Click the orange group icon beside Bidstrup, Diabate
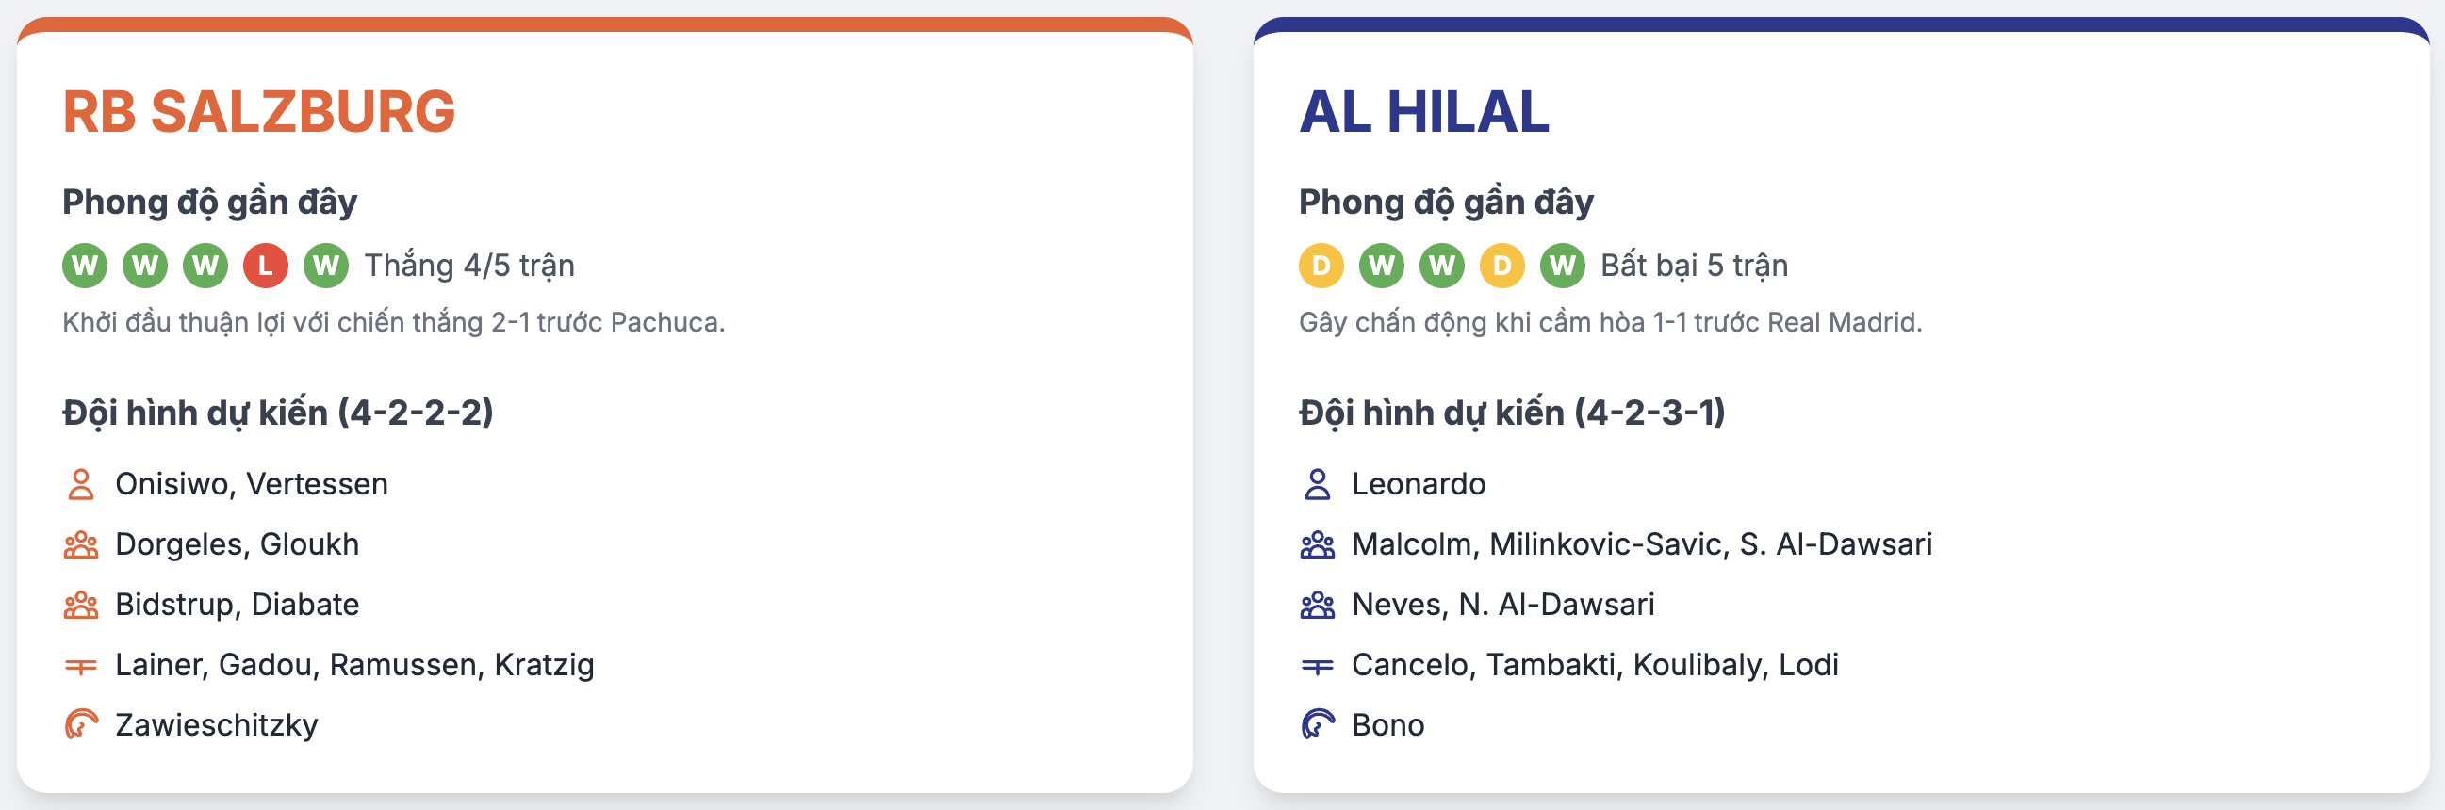The width and height of the screenshot is (2445, 810). (81, 605)
